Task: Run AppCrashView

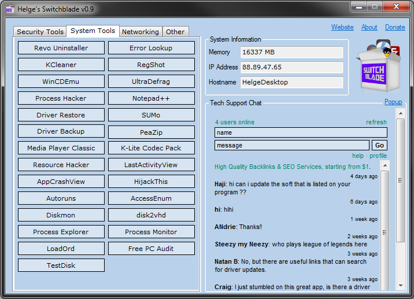Action: (61, 182)
